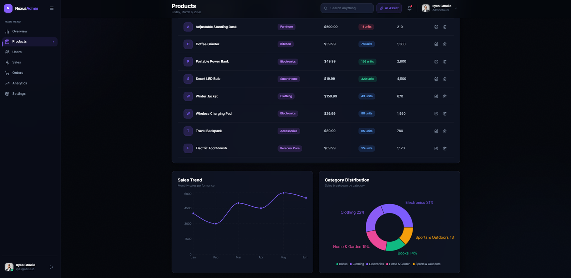Click the orange Sports & Outdoors donut segment
The image size is (571, 278).
pyautogui.click(x=406, y=235)
